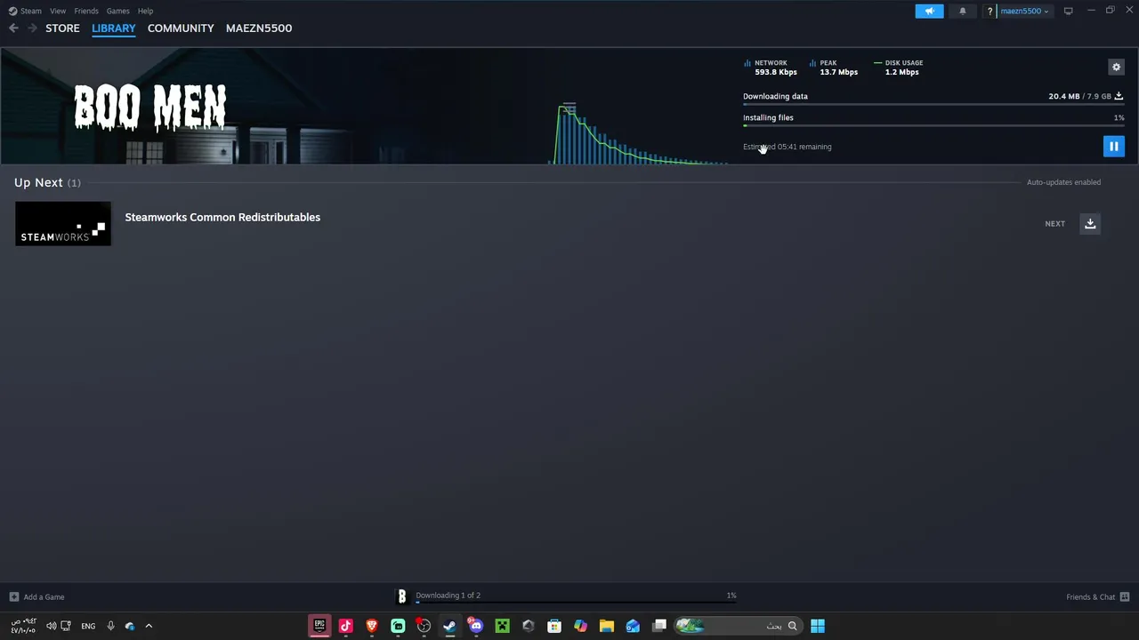The image size is (1139, 640).
Task: Click download arrow icon next to 7.9 GB
Action: pos(1119,96)
